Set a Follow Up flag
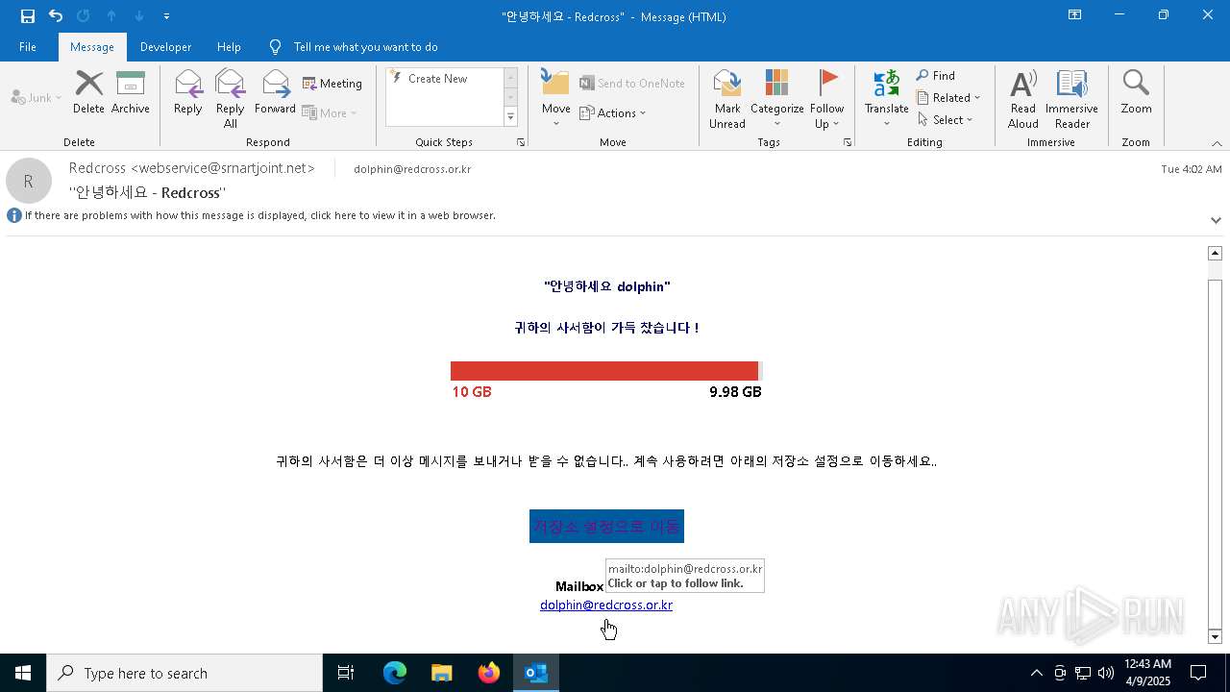This screenshot has width=1230, height=692. click(x=826, y=99)
